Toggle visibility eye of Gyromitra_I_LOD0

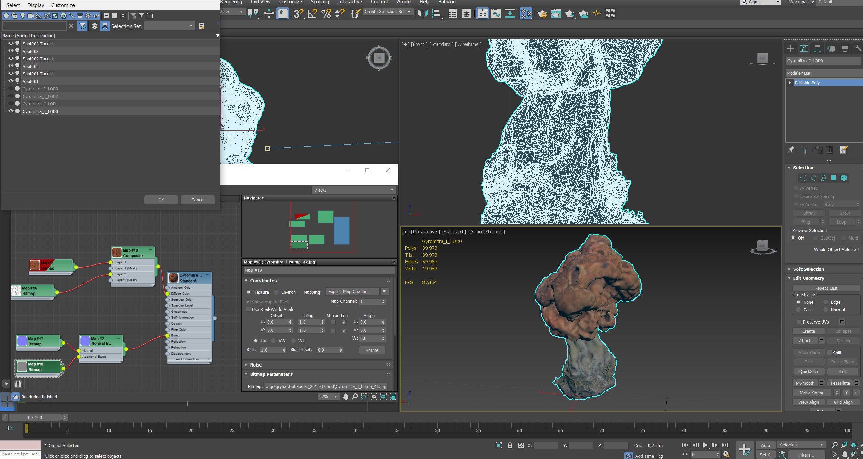tap(11, 111)
